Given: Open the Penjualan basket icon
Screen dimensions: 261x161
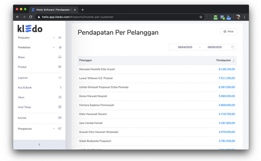Looking at the screenshot, I should click(x=60, y=38).
